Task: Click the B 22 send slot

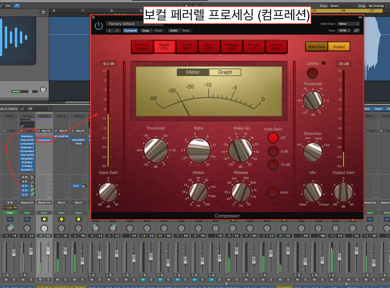Action: (25, 190)
